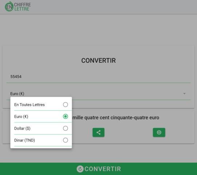The image size is (197, 175).
Task: Choose the Euro (€) option in the list
Action: tap(21, 117)
